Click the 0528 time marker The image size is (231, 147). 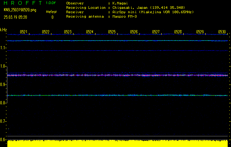178,32
